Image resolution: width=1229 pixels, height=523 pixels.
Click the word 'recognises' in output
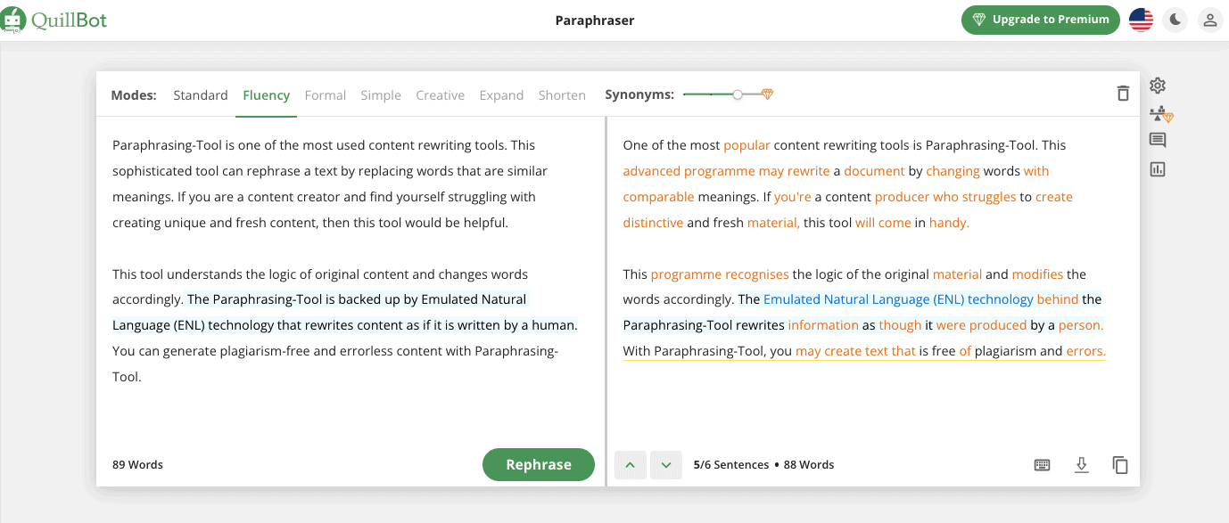(x=756, y=274)
